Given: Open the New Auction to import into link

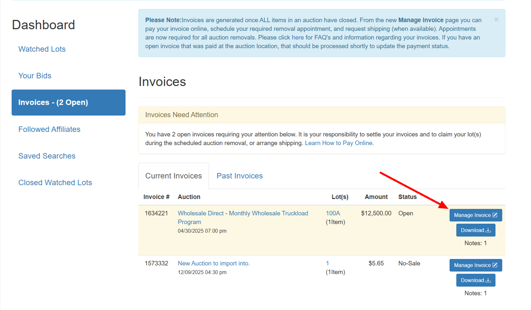Looking at the screenshot, I should 214,263.
